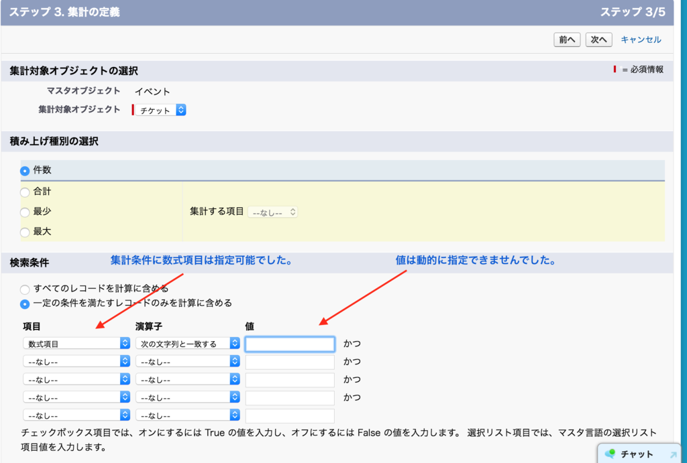This screenshot has width=687, height=463.
Task: Open the fourth row 項目 dropdown
Action: tap(76, 397)
